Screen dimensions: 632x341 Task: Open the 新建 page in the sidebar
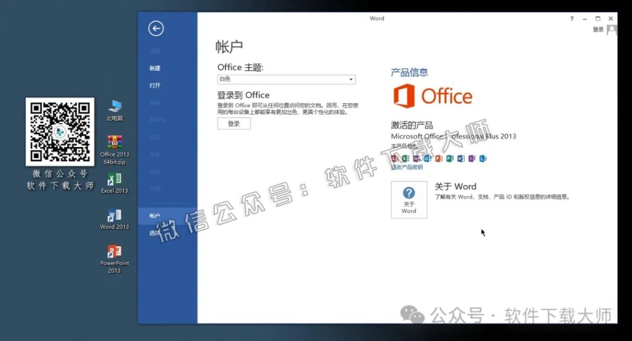point(155,68)
